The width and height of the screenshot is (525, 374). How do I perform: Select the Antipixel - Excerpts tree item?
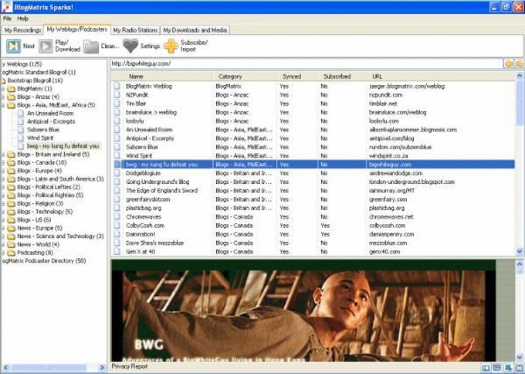click(51, 121)
